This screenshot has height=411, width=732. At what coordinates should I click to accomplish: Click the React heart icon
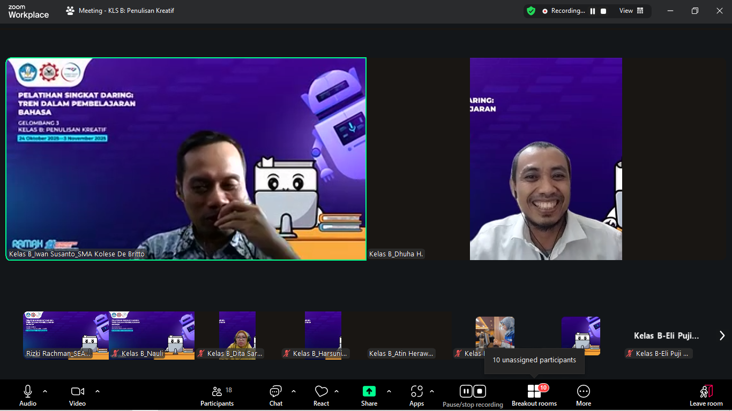pyautogui.click(x=321, y=391)
